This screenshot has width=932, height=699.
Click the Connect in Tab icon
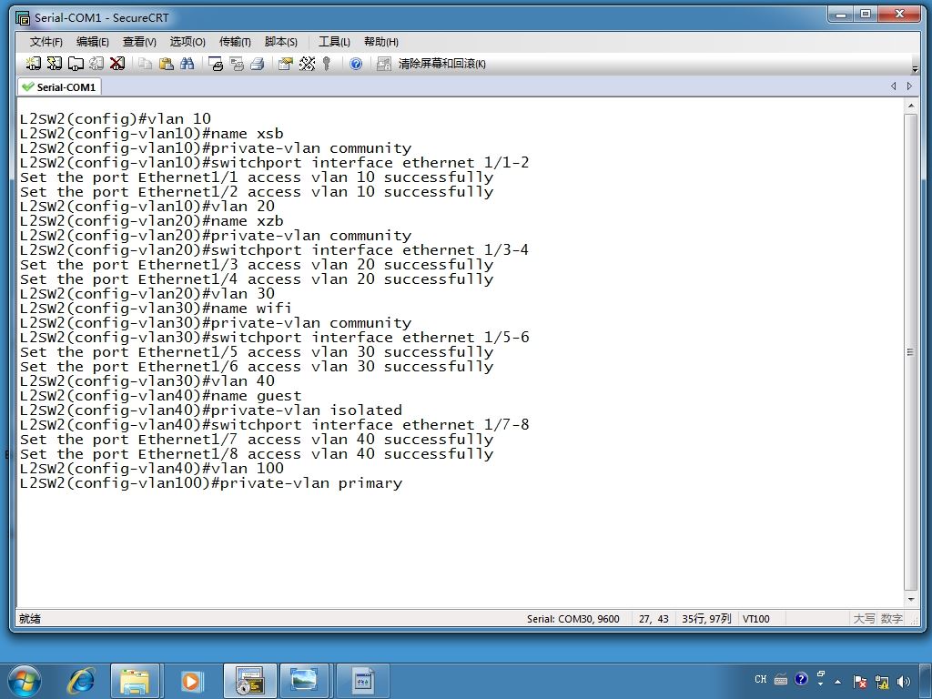(76, 63)
